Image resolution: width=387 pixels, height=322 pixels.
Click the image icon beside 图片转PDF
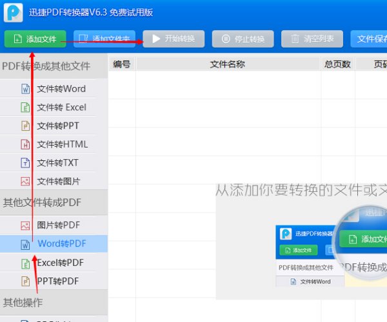pos(25,225)
